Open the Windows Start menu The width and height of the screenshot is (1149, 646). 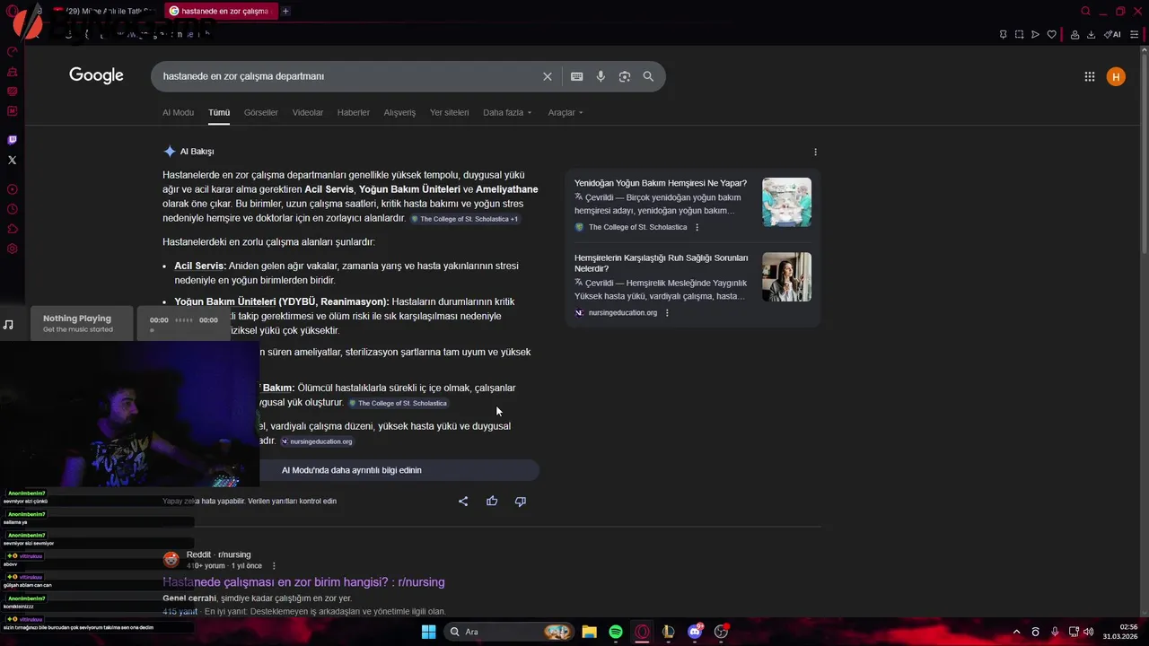pos(428,632)
